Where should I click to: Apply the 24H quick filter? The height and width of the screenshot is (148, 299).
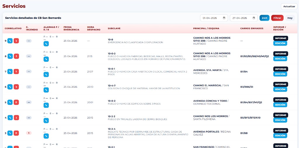click(265, 18)
